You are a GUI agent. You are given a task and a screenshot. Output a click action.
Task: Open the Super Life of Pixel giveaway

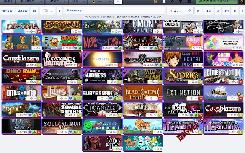[x=102, y=126]
